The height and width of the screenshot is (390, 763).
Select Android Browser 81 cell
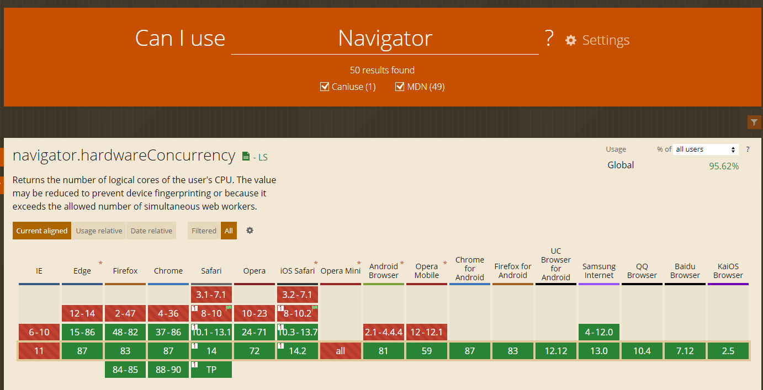pos(384,351)
